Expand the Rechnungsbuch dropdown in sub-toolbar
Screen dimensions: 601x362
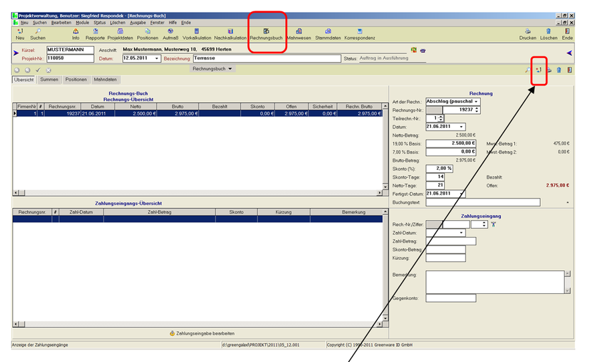[x=230, y=69]
